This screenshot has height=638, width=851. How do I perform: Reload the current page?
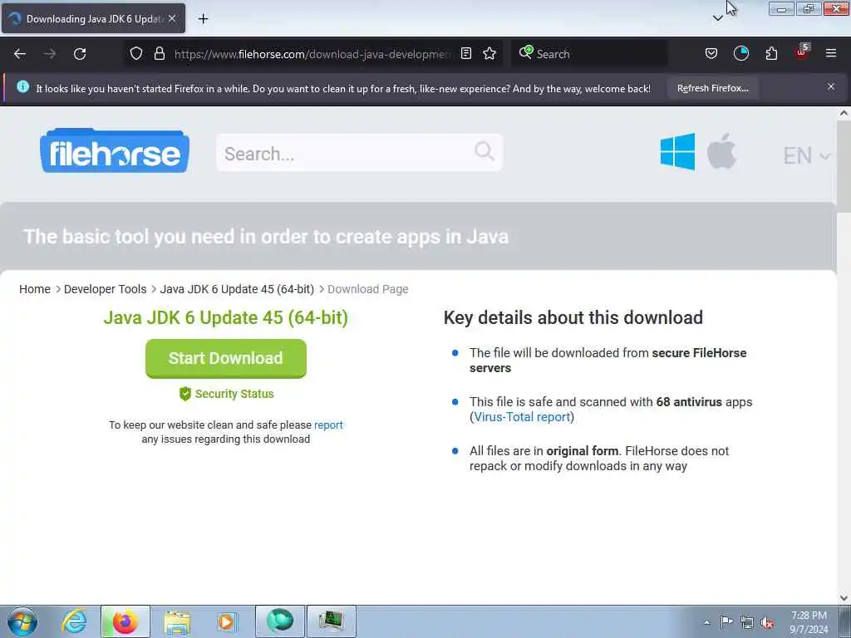(80, 54)
